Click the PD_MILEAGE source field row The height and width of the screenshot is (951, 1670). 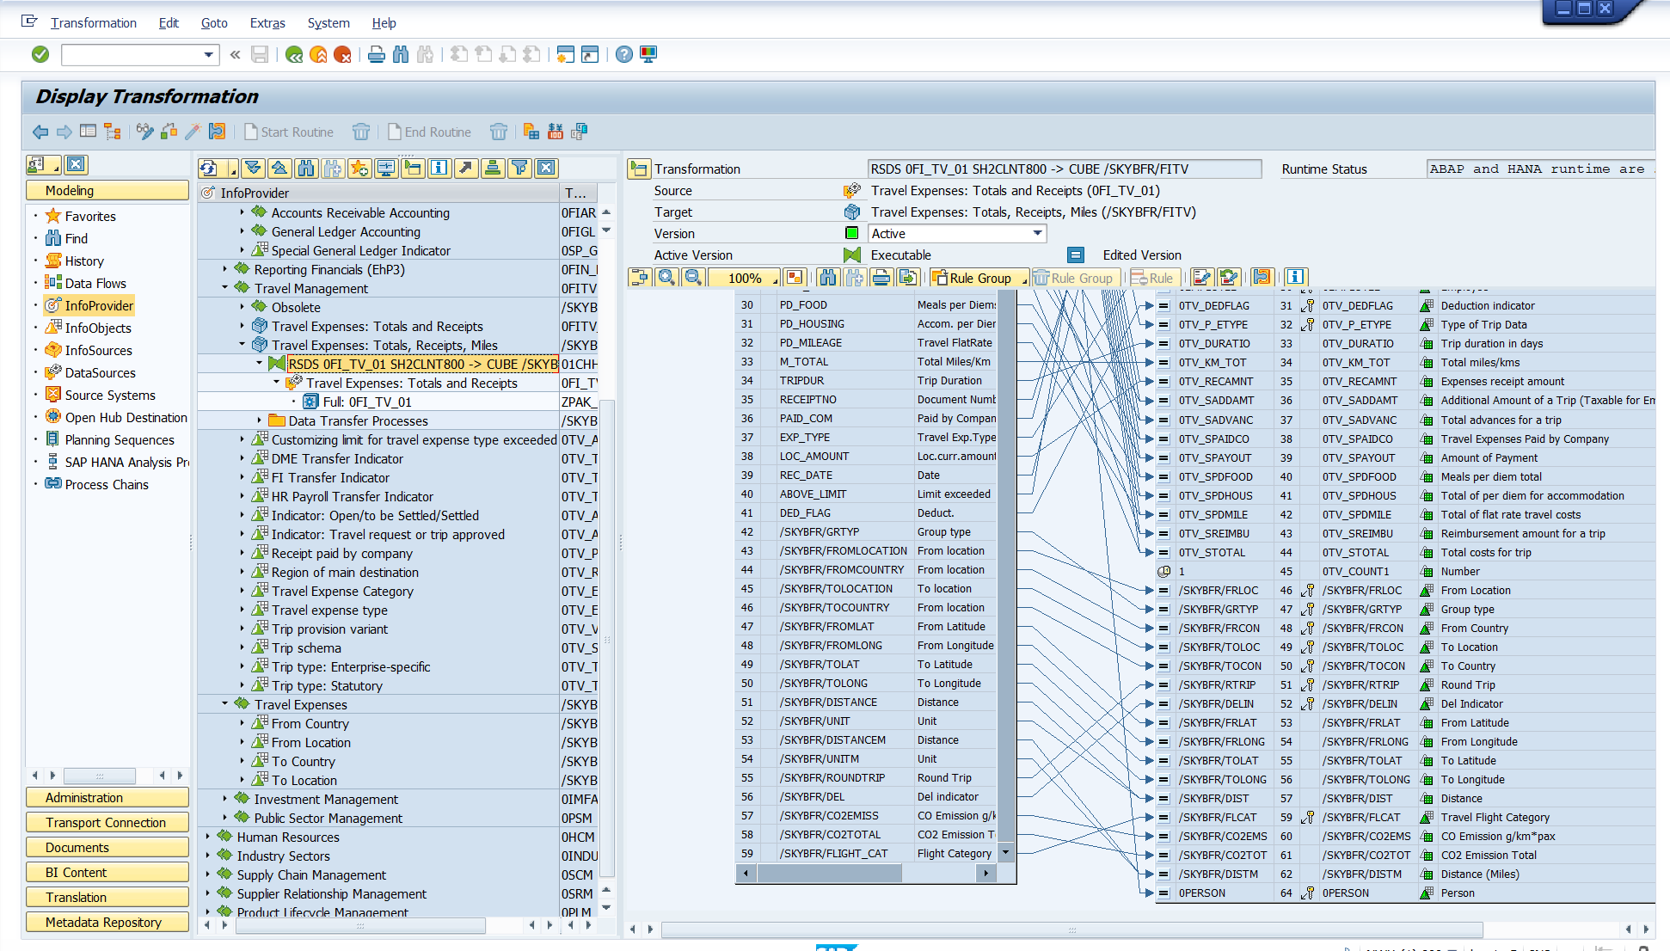point(866,343)
